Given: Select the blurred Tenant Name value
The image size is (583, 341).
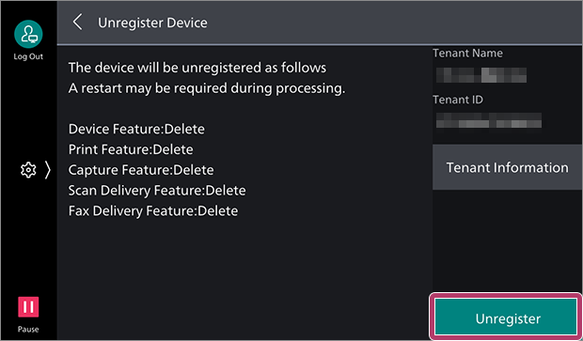Looking at the screenshot, I should tap(481, 75).
